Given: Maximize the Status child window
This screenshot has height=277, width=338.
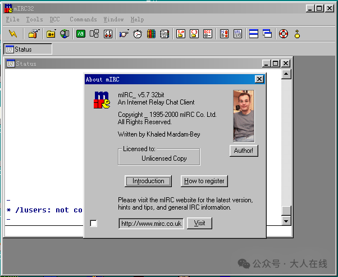Looking at the screenshot, I should 276,63.
